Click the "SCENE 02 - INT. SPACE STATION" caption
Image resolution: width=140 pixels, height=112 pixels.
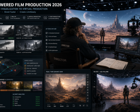coord(24,38)
